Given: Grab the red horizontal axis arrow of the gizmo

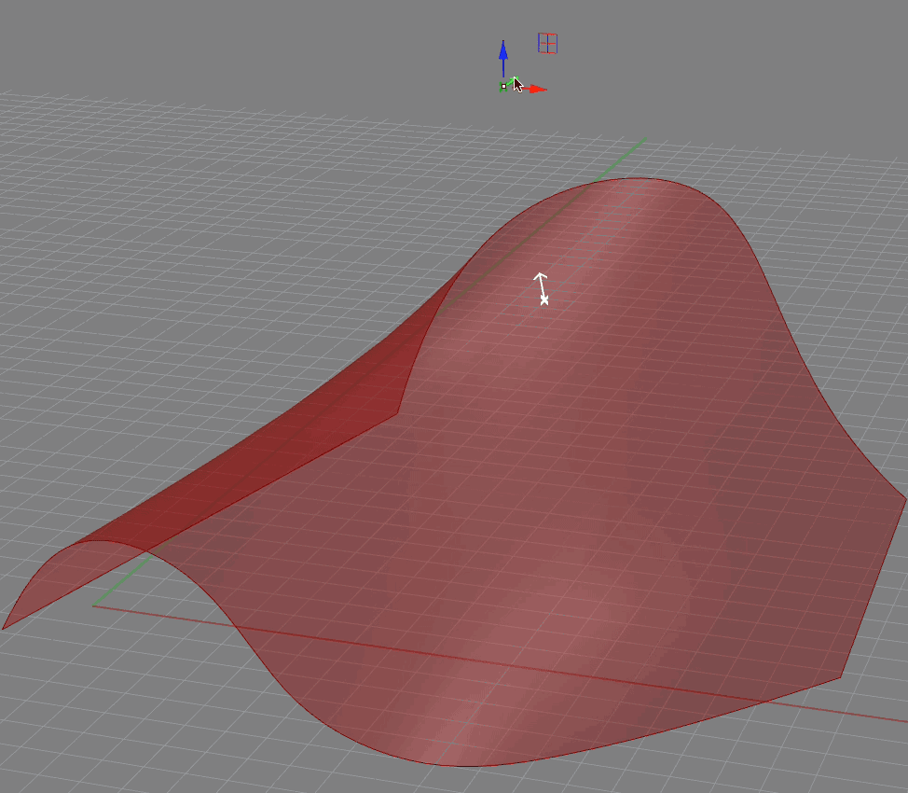Looking at the screenshot, I should pos(534,89).
